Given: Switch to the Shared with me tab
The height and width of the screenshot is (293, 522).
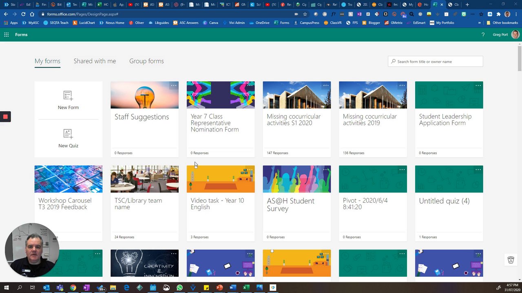Looking at the screenshot, I should (95, 61).
